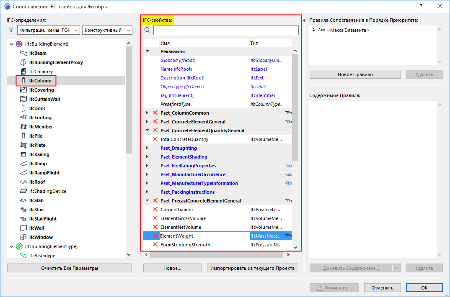Select Pset_PackingInstructions property set
The width and height of the screenshot is (450, 297).
tap(217, 192)
